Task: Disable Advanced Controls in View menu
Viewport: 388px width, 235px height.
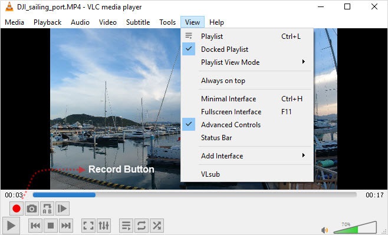Action: coord(247,124)
